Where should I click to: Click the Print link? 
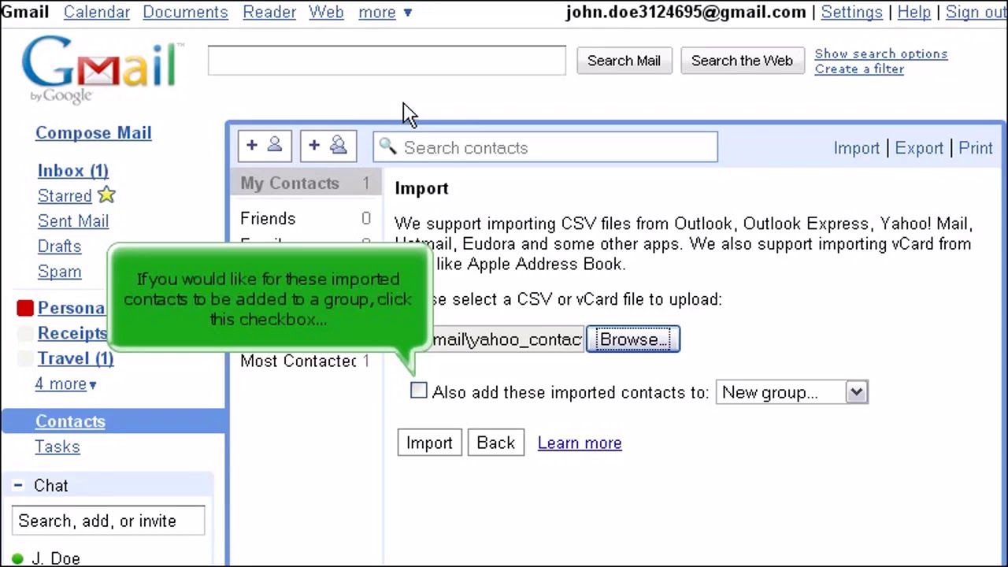click(976, 148)
